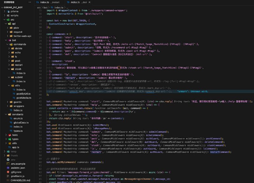This screenshot has height=183, width=254.
Task: Expand the pixiv folder
Action: coord(6,28)
